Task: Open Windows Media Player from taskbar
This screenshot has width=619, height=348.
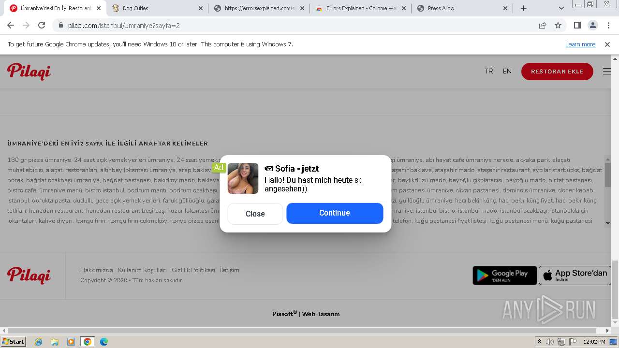Action: (x=71, y=342)
